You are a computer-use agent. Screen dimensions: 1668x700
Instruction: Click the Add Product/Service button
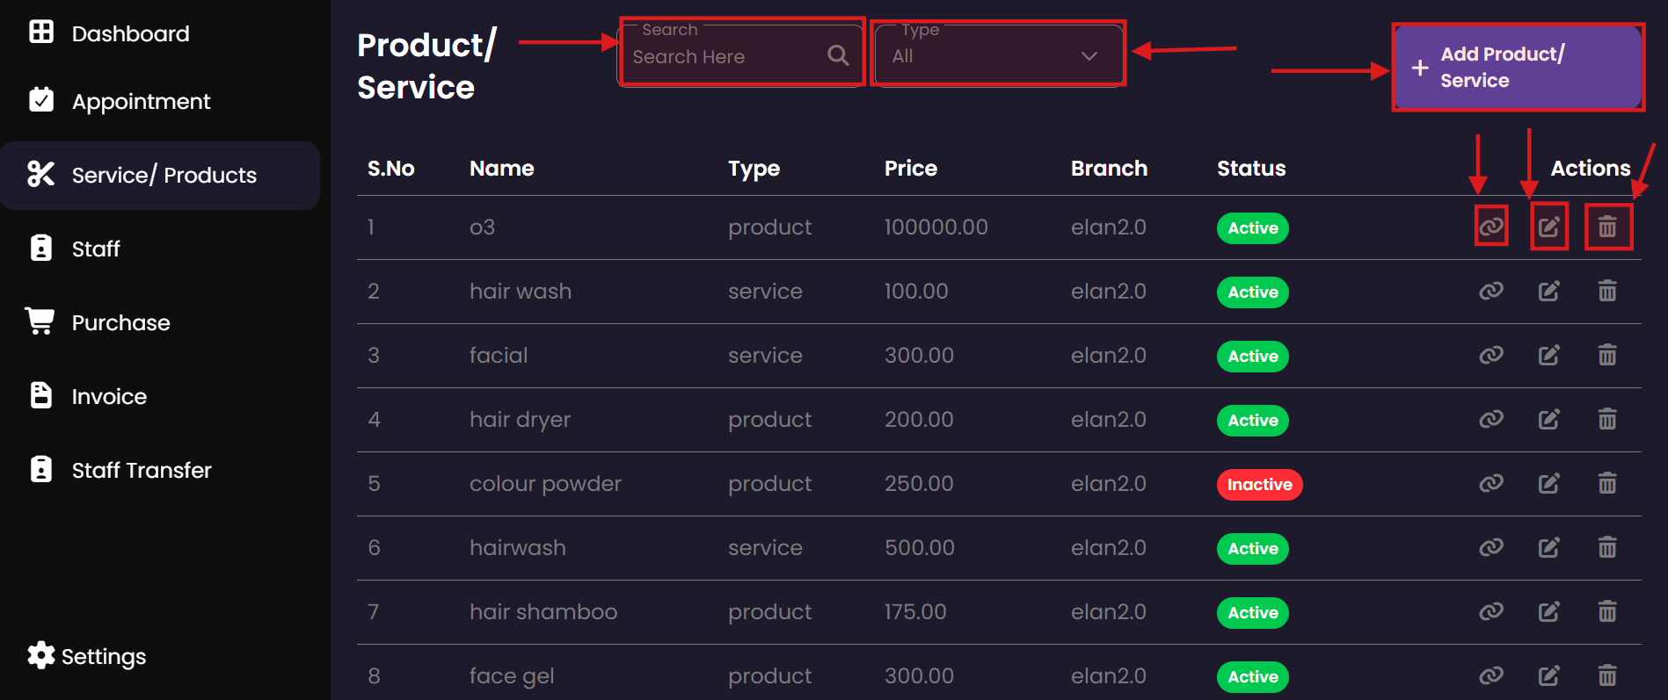1518,68
